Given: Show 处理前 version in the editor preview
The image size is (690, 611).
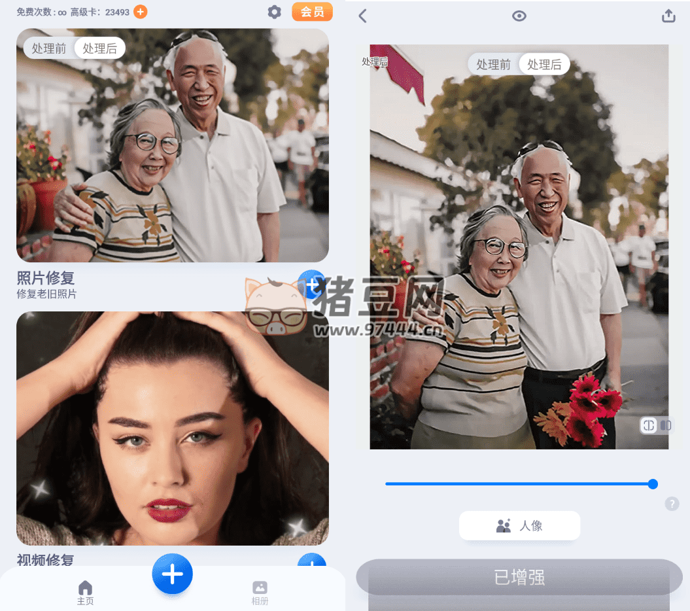Looking at the screenshot, I should point(493,64).
